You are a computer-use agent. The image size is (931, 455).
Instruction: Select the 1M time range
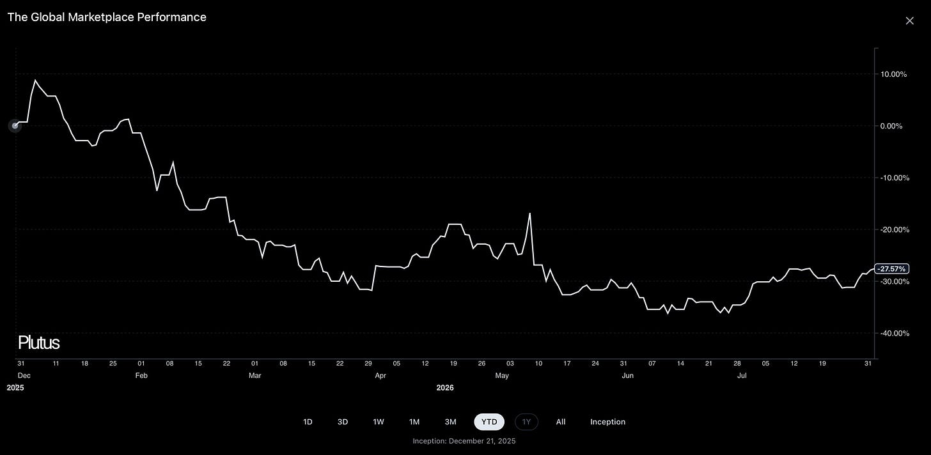(414, 422)
